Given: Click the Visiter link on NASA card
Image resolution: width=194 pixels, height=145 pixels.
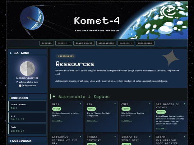Looking at the screenshot, I should point(57,121).
